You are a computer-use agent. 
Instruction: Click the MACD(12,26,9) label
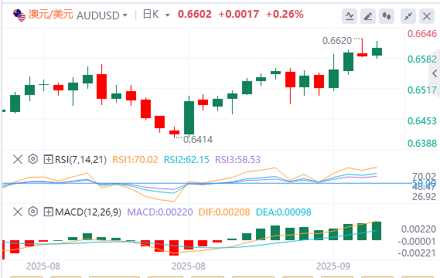click(x=88, y=212)
